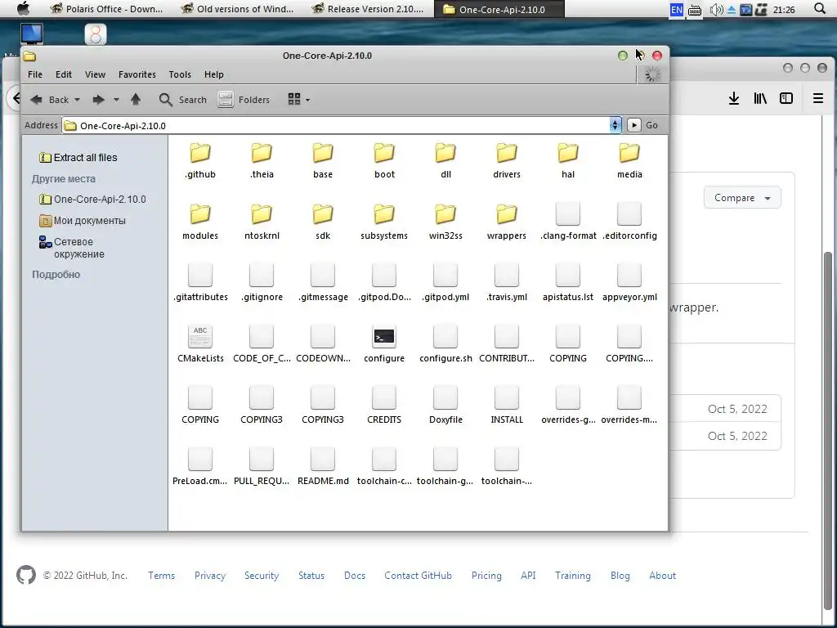This screenshot has width=837, height=628.
Task: Open the View menu
Action: [95, 74]
